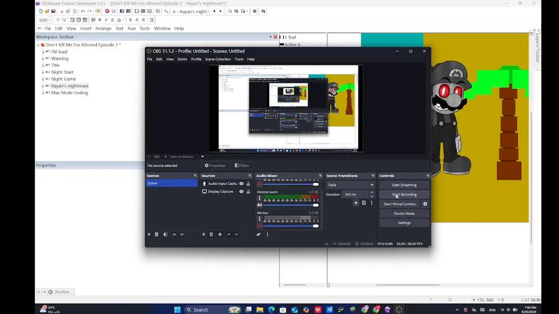Add a scene transition with plus icon

coord(356,203)
